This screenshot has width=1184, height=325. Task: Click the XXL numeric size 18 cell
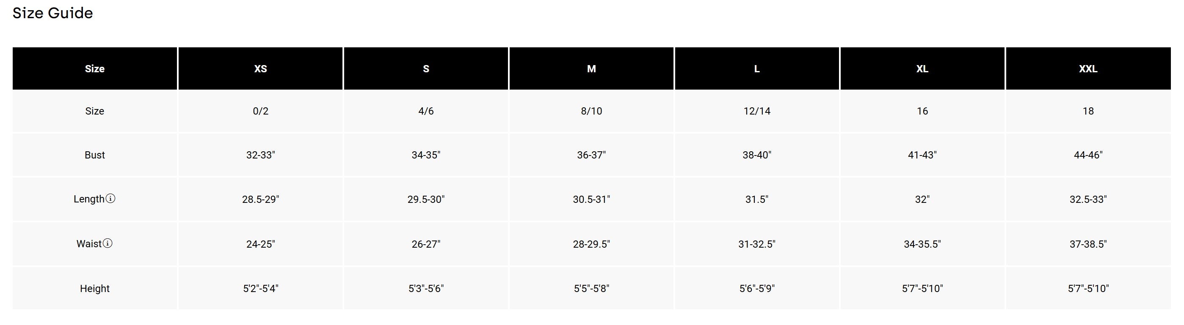coord(1088,111)
